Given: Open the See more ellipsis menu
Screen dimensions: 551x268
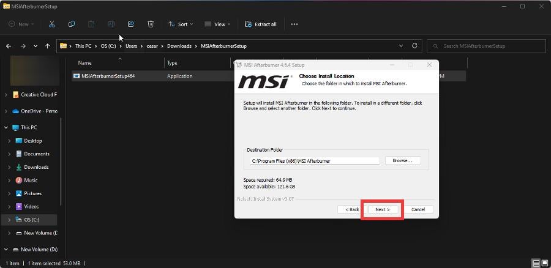Looking at the screenshot, I should pos(294,24).
